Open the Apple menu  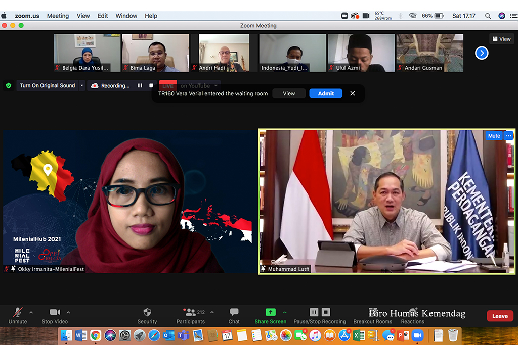coord(4,16)
